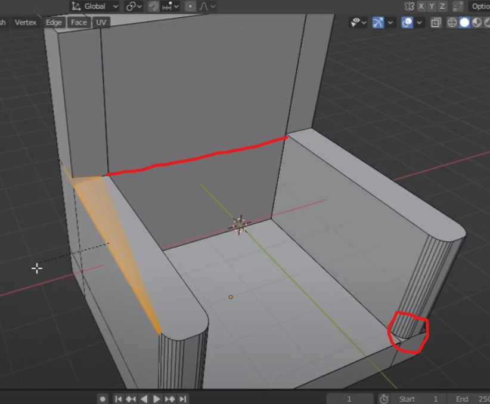This screenshot has width=490, height=404.
Task: Open the snapping options dropdown
Action: [170, 6]
